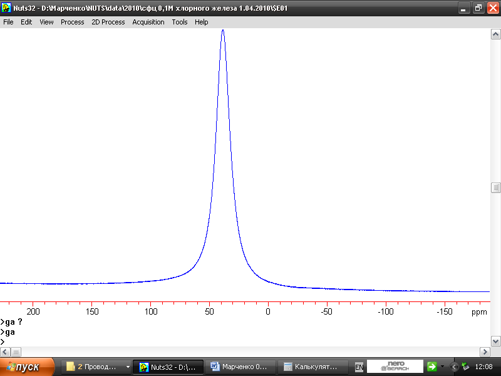Click the horizontal scrollbar left arrow
This screenshot has width=501, height=376.
click(x=5, y=352)
